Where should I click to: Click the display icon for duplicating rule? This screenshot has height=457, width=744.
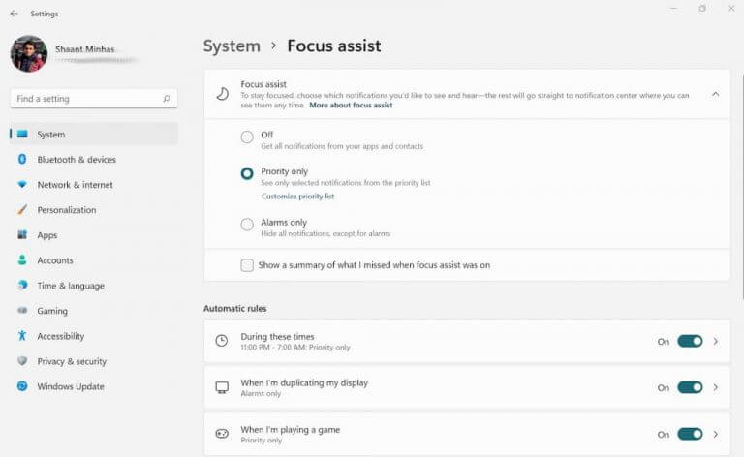[x=222, y=387]
